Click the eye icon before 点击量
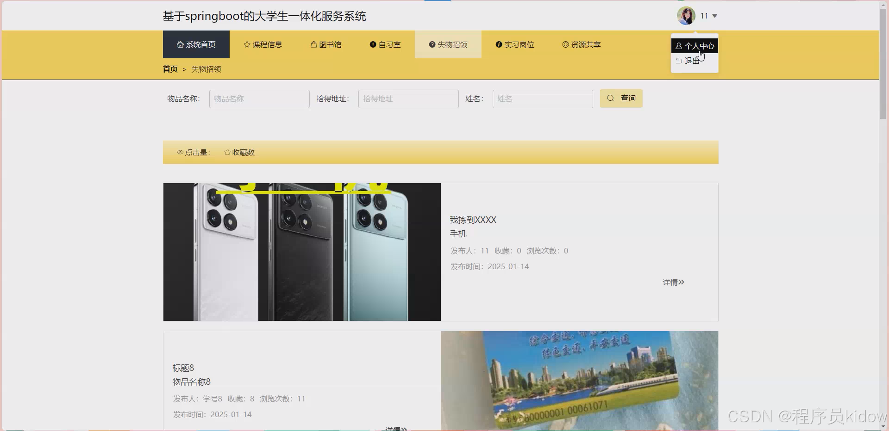The width and height of the screenshot is (889, 431). point(180,152)
